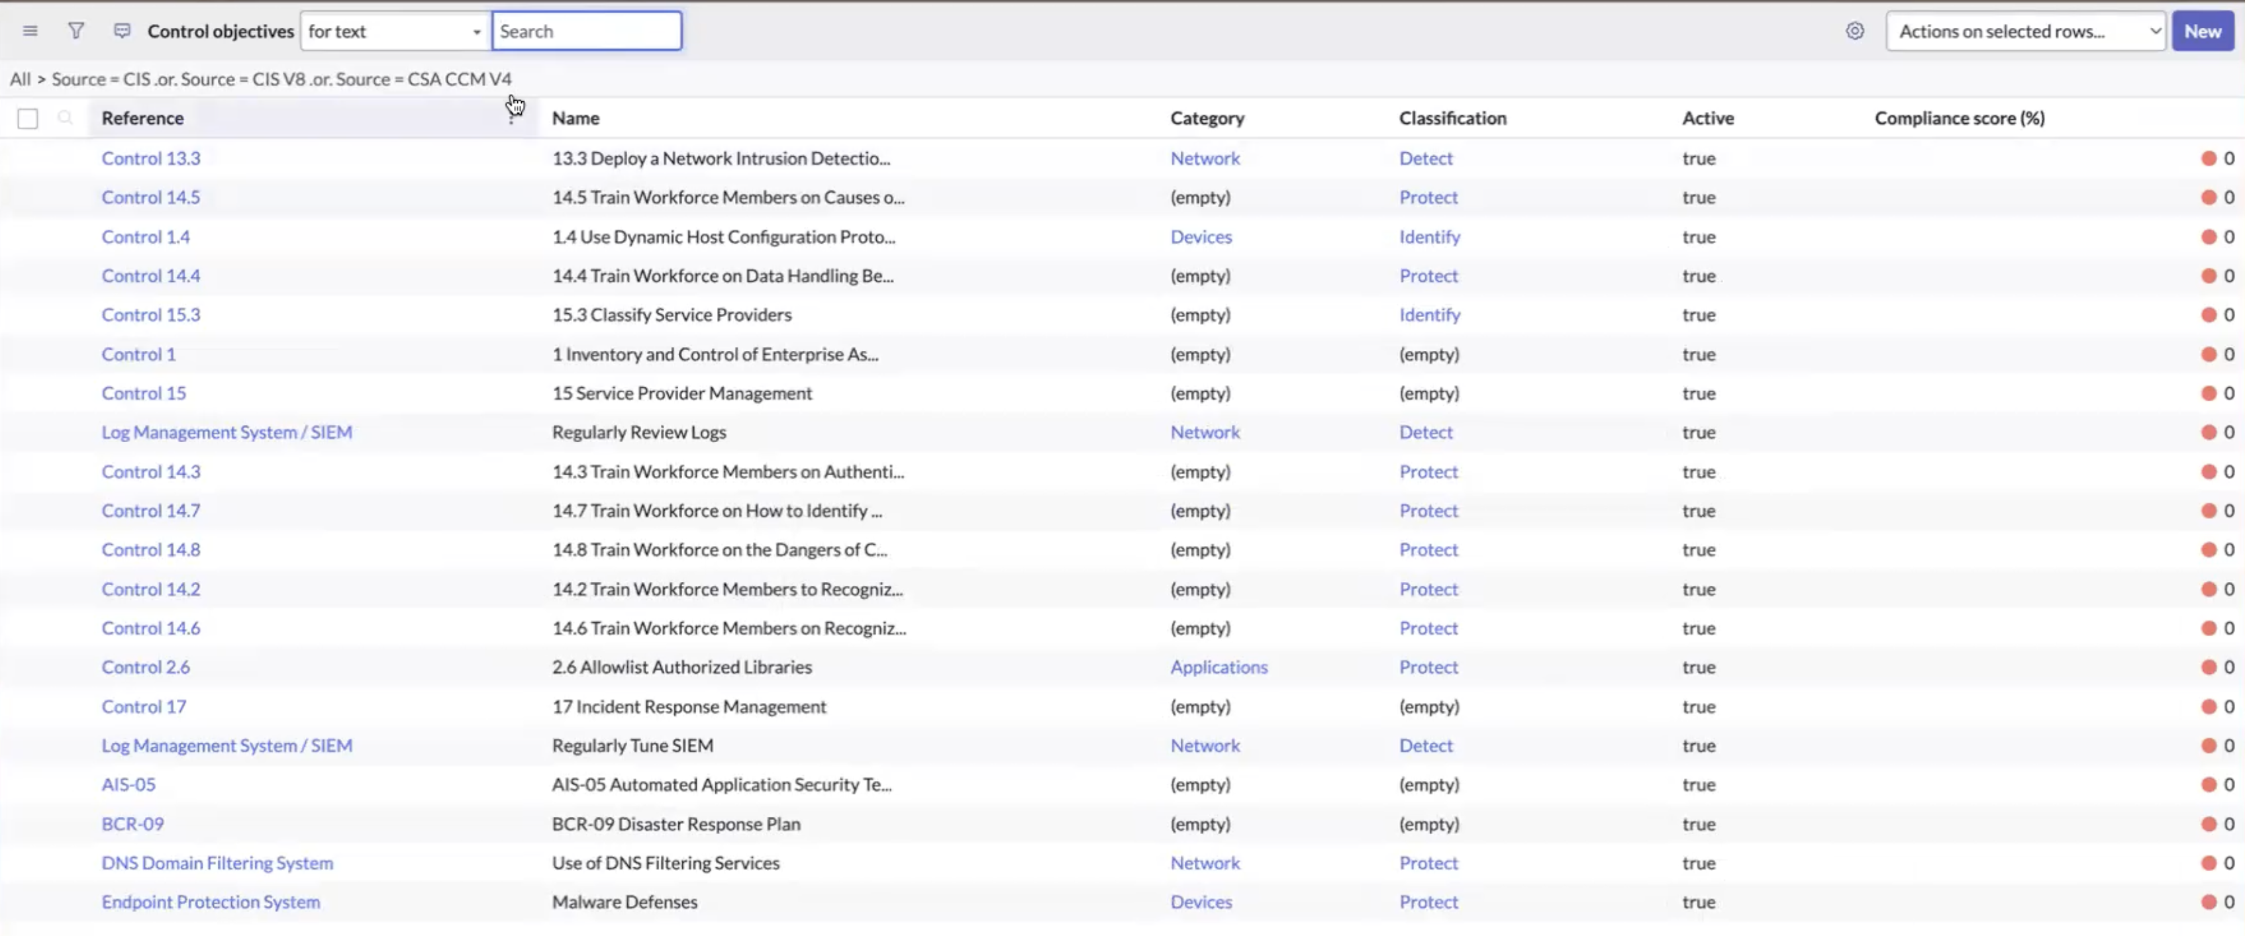The image size is (2245, 936).
Task: Open the Control 14.2 record
Action: point(151,589)
